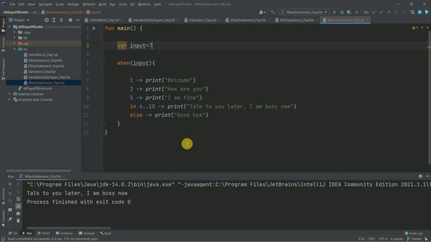
Task: Click the run gutter arrow beside fun main
Action: pyautogui.click(x=94, y=28)
